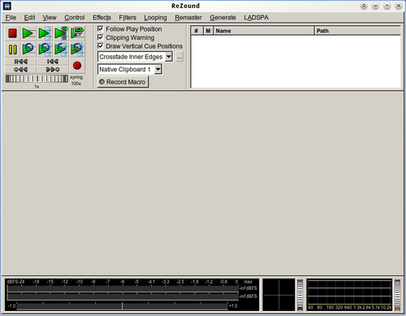This screenshot has width=406, height=316.
Task: Toggle the shuttle 'spring' mode label
Action: point(76,77)
